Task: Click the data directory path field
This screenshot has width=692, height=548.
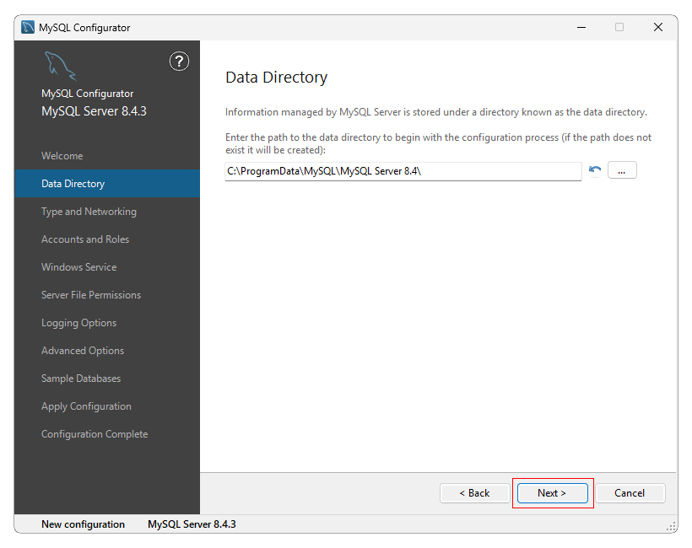Action: [x=403, y=171]
